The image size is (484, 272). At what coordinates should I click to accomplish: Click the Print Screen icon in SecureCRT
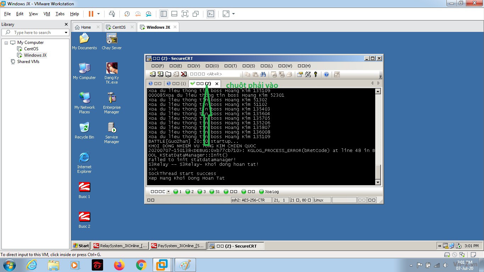point(274,74)
